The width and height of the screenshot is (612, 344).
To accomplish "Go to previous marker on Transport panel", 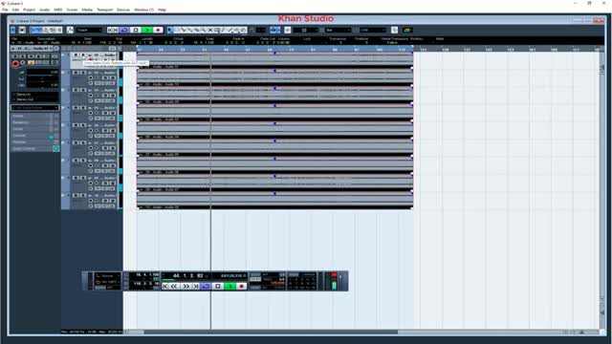I will 165,287.
